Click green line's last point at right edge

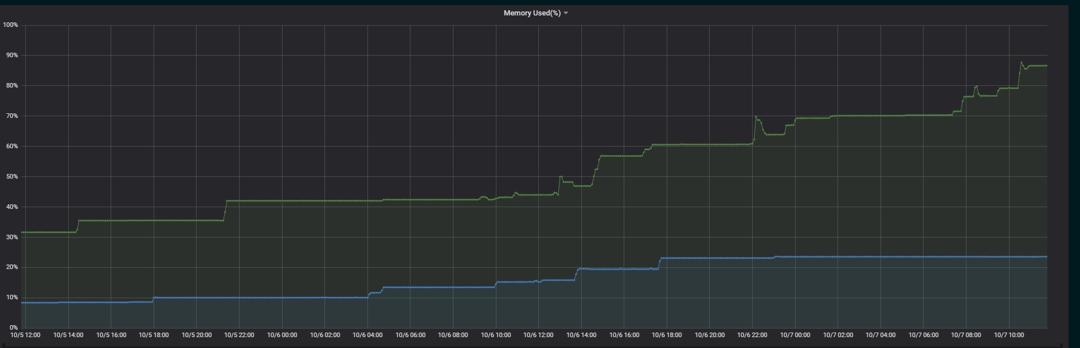(x=1046, y=66)
